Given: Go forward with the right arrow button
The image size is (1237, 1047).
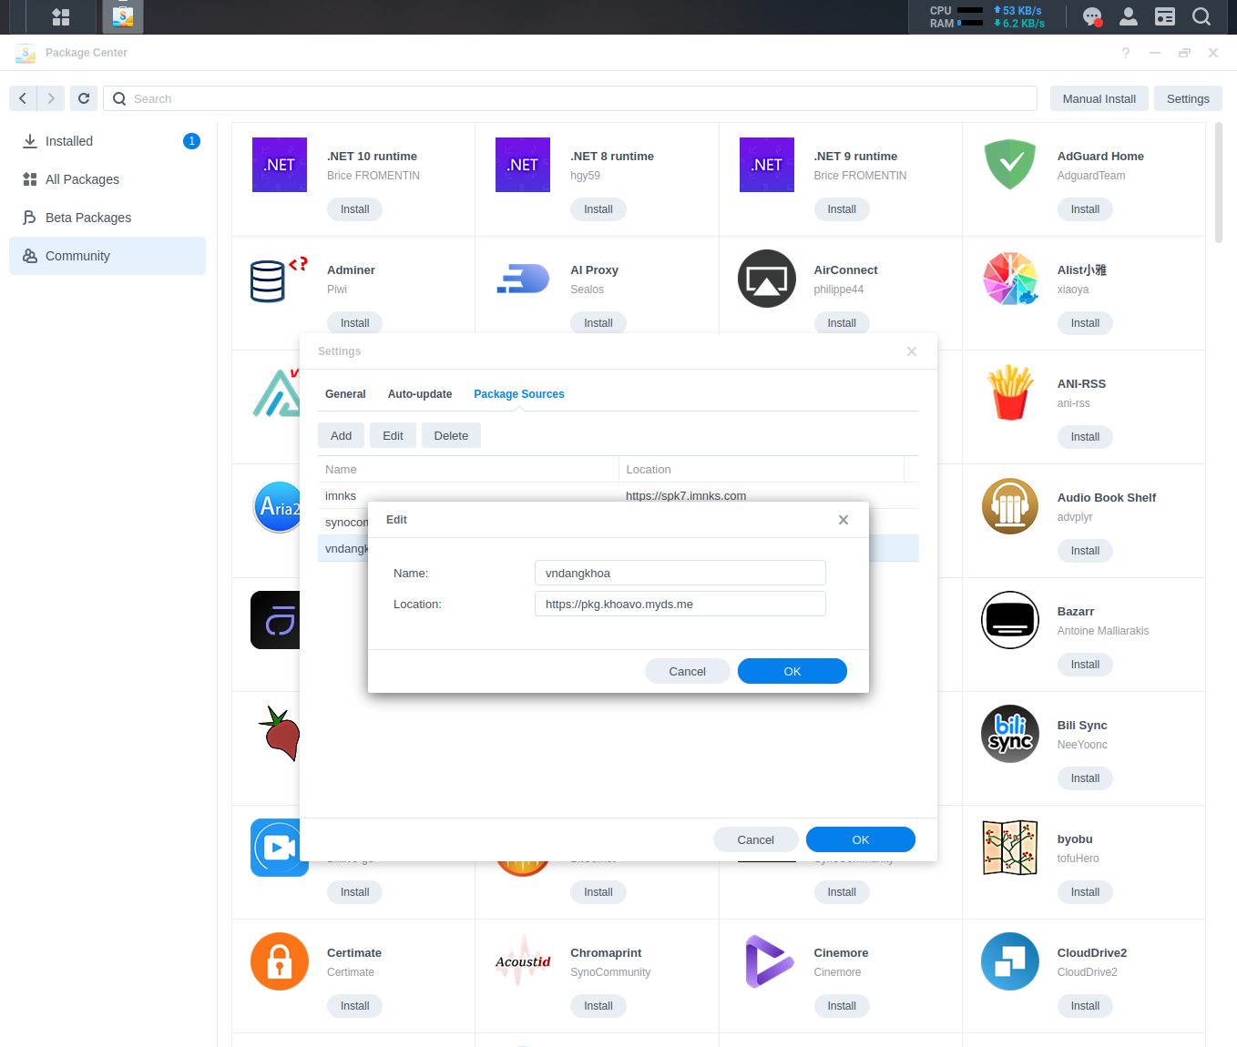Looking at the screenshot, I should pos(51,98).
